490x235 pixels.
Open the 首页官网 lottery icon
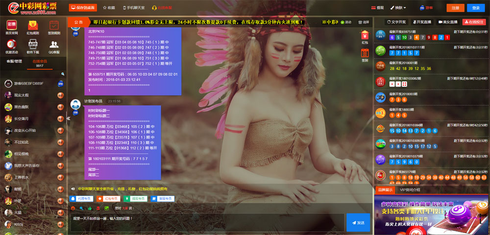[11, 25]
